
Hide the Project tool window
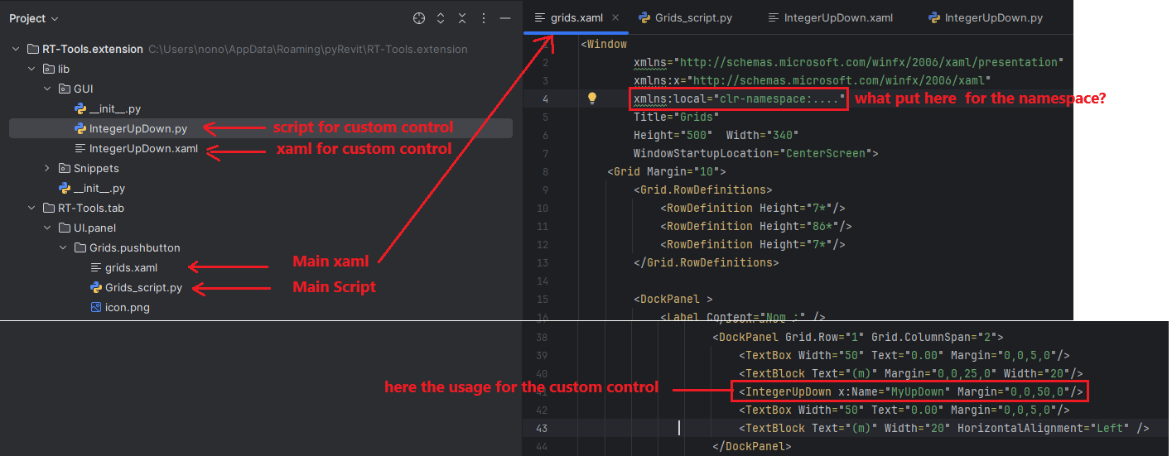tap(505, 18)
